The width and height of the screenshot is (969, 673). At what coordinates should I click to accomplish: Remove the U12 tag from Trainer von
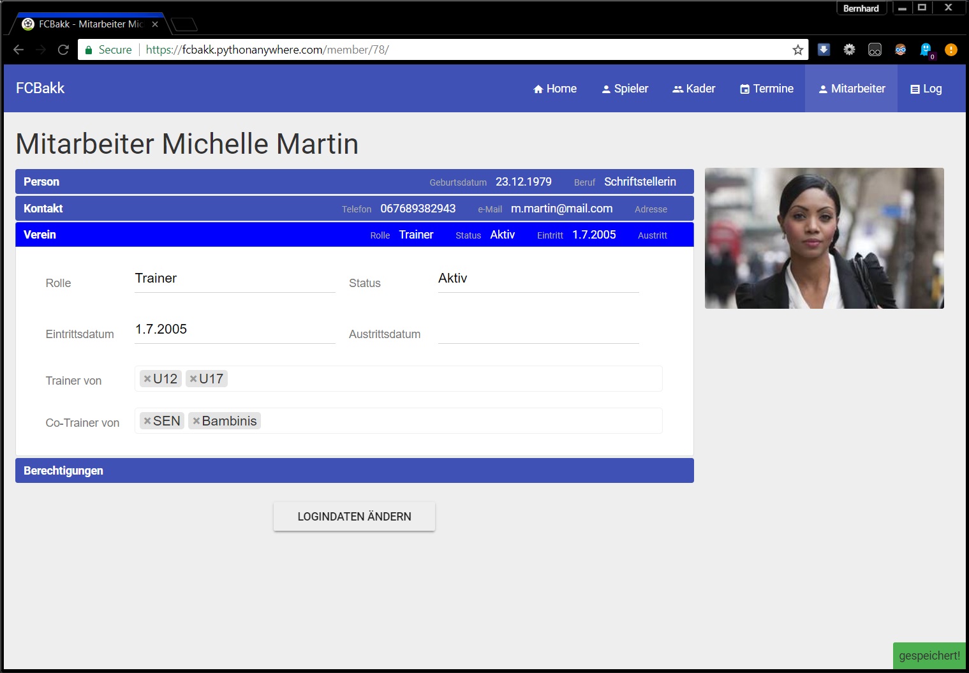pyautogui.click(x=147, y=379)
